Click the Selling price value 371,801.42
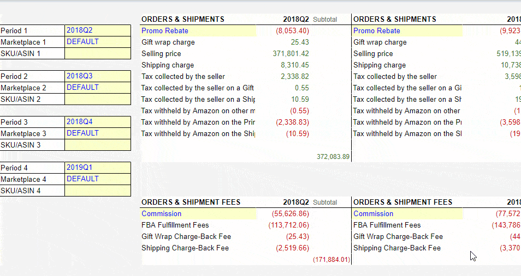 point(291,54)
